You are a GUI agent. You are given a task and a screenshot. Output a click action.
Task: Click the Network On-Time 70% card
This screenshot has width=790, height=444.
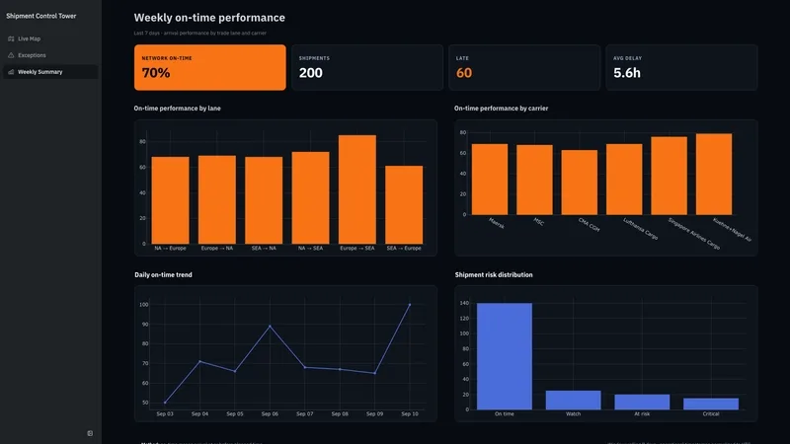tap(209, 67)
